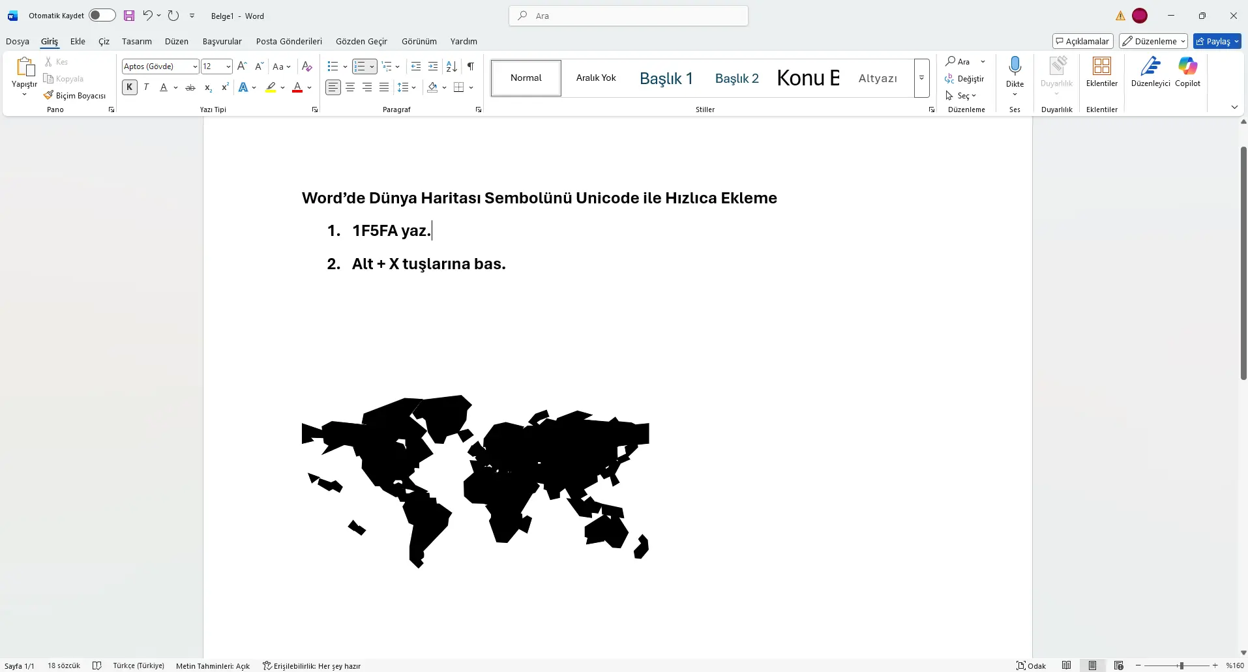
Task: Open the Görünüm tab
Action: coord(418,41)
